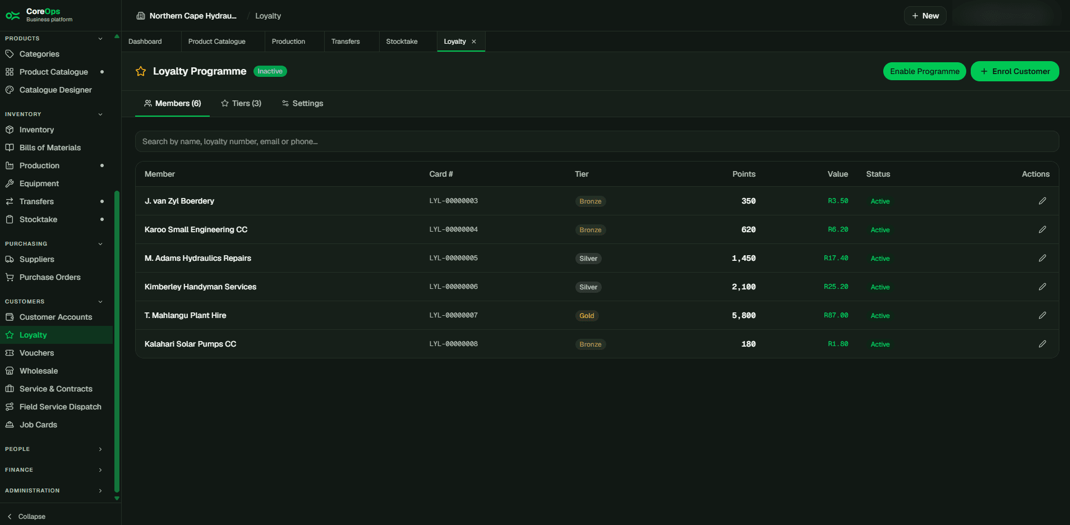The width and height of the screenshot is (1070, 525).
Task: Click the Silver badge for Kimberley Handyman Services
Action: (588, 287)
